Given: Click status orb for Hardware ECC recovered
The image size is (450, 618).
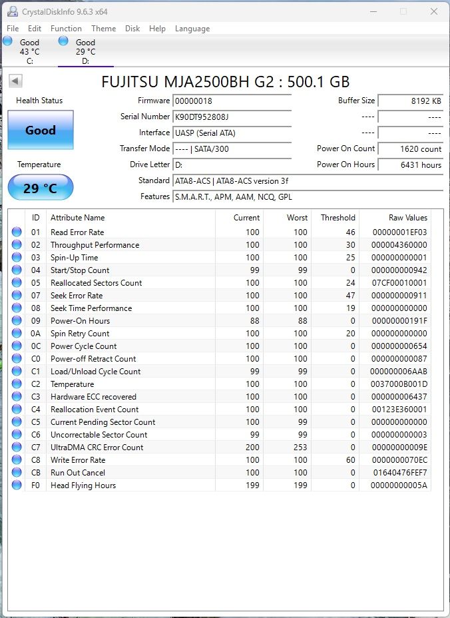Looking at the screenshot, I should point(17,396).
